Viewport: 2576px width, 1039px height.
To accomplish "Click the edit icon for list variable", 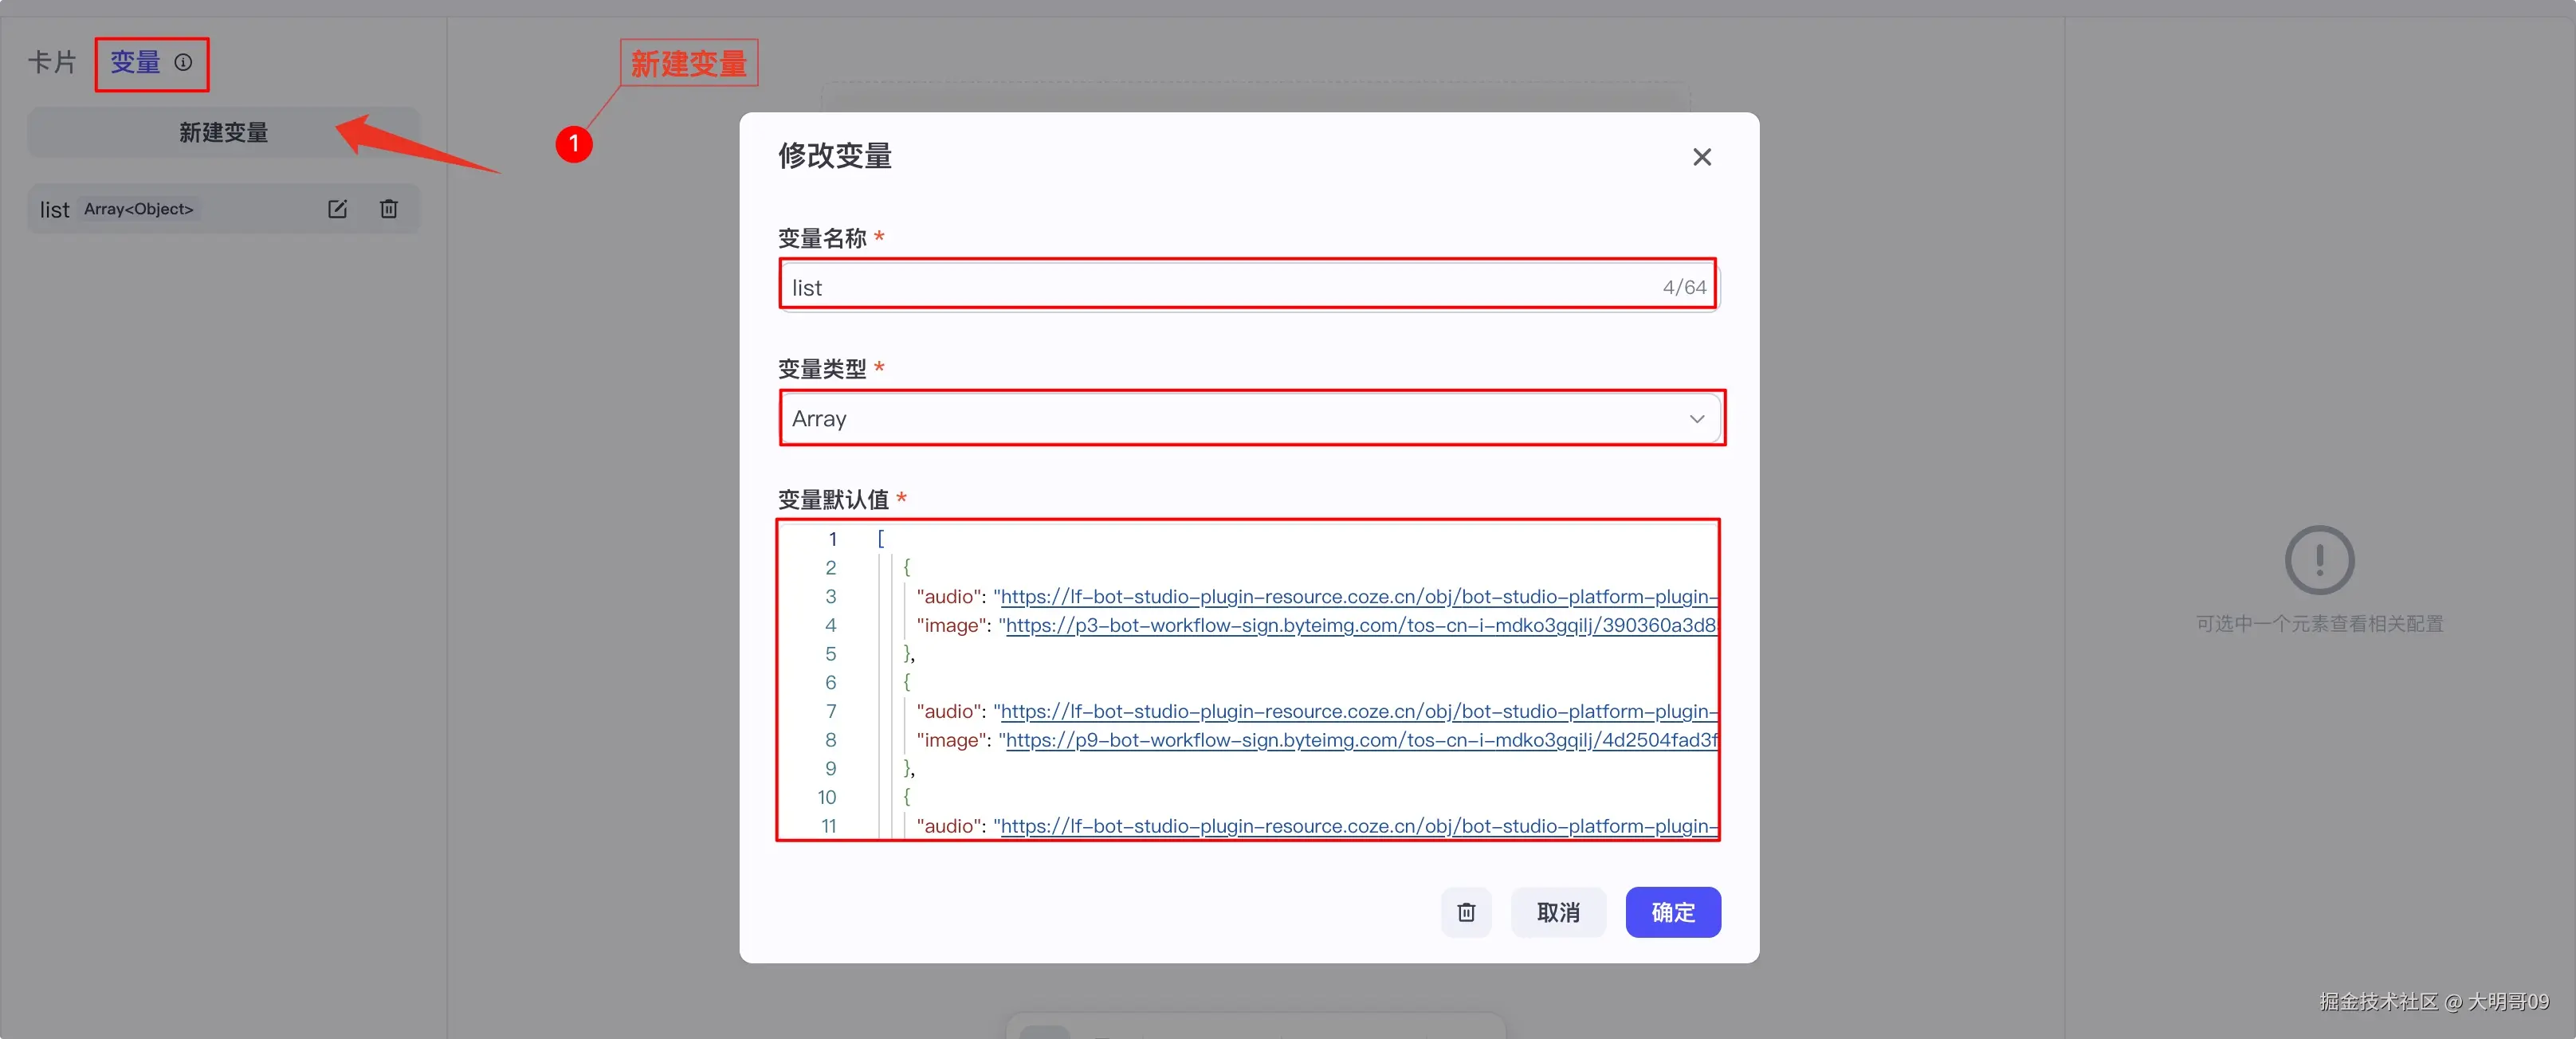I will pyautogui.click(x=337, y=209).
